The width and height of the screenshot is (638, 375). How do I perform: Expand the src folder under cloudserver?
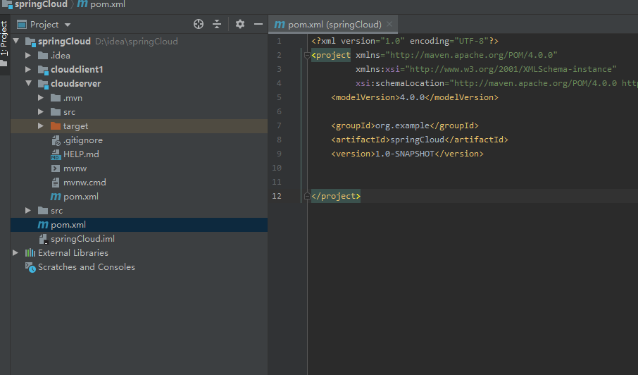coord(41,111)
